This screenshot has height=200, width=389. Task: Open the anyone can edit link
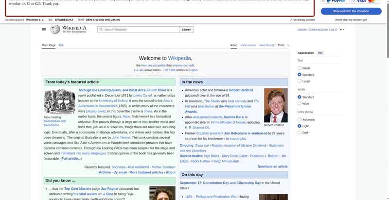pyautogui.click(x=183, y=66)
